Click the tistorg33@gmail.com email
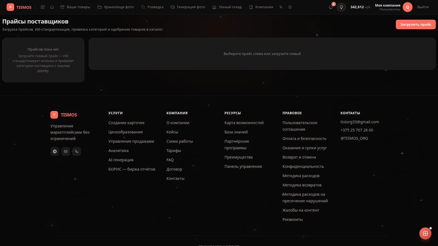Image resolution: width=438 pixels, height=246 pixels. coord(360,122)
